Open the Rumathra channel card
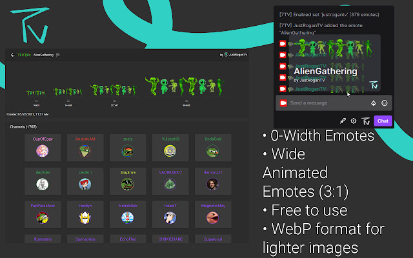Image resolution: width=413 pixels, height=258 pixels. (x=43, y=239)
